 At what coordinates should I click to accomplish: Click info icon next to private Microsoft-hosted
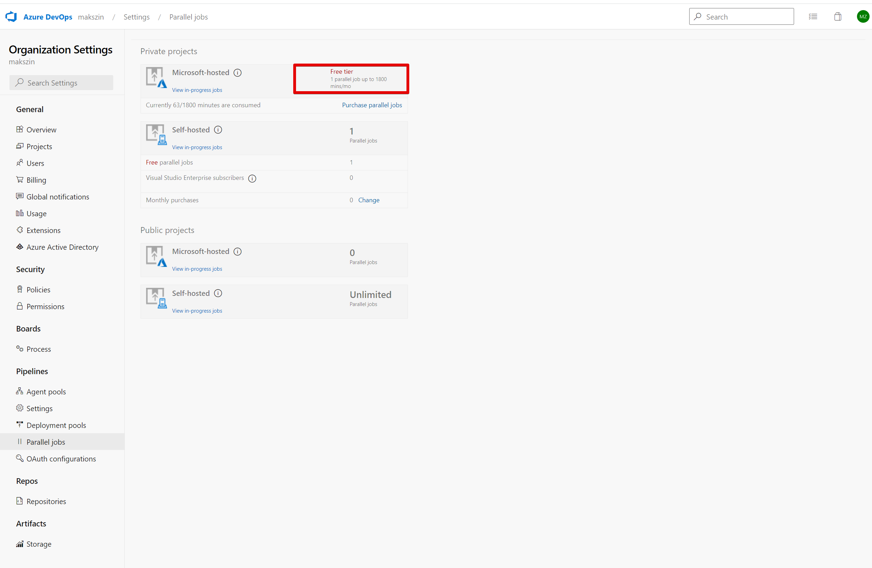pyautogui.click(x=237, y=73)
